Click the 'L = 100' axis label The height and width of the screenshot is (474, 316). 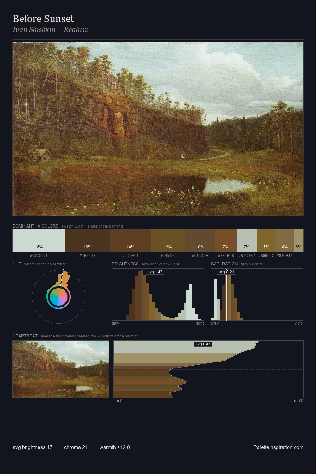click(x=297, y=401)
